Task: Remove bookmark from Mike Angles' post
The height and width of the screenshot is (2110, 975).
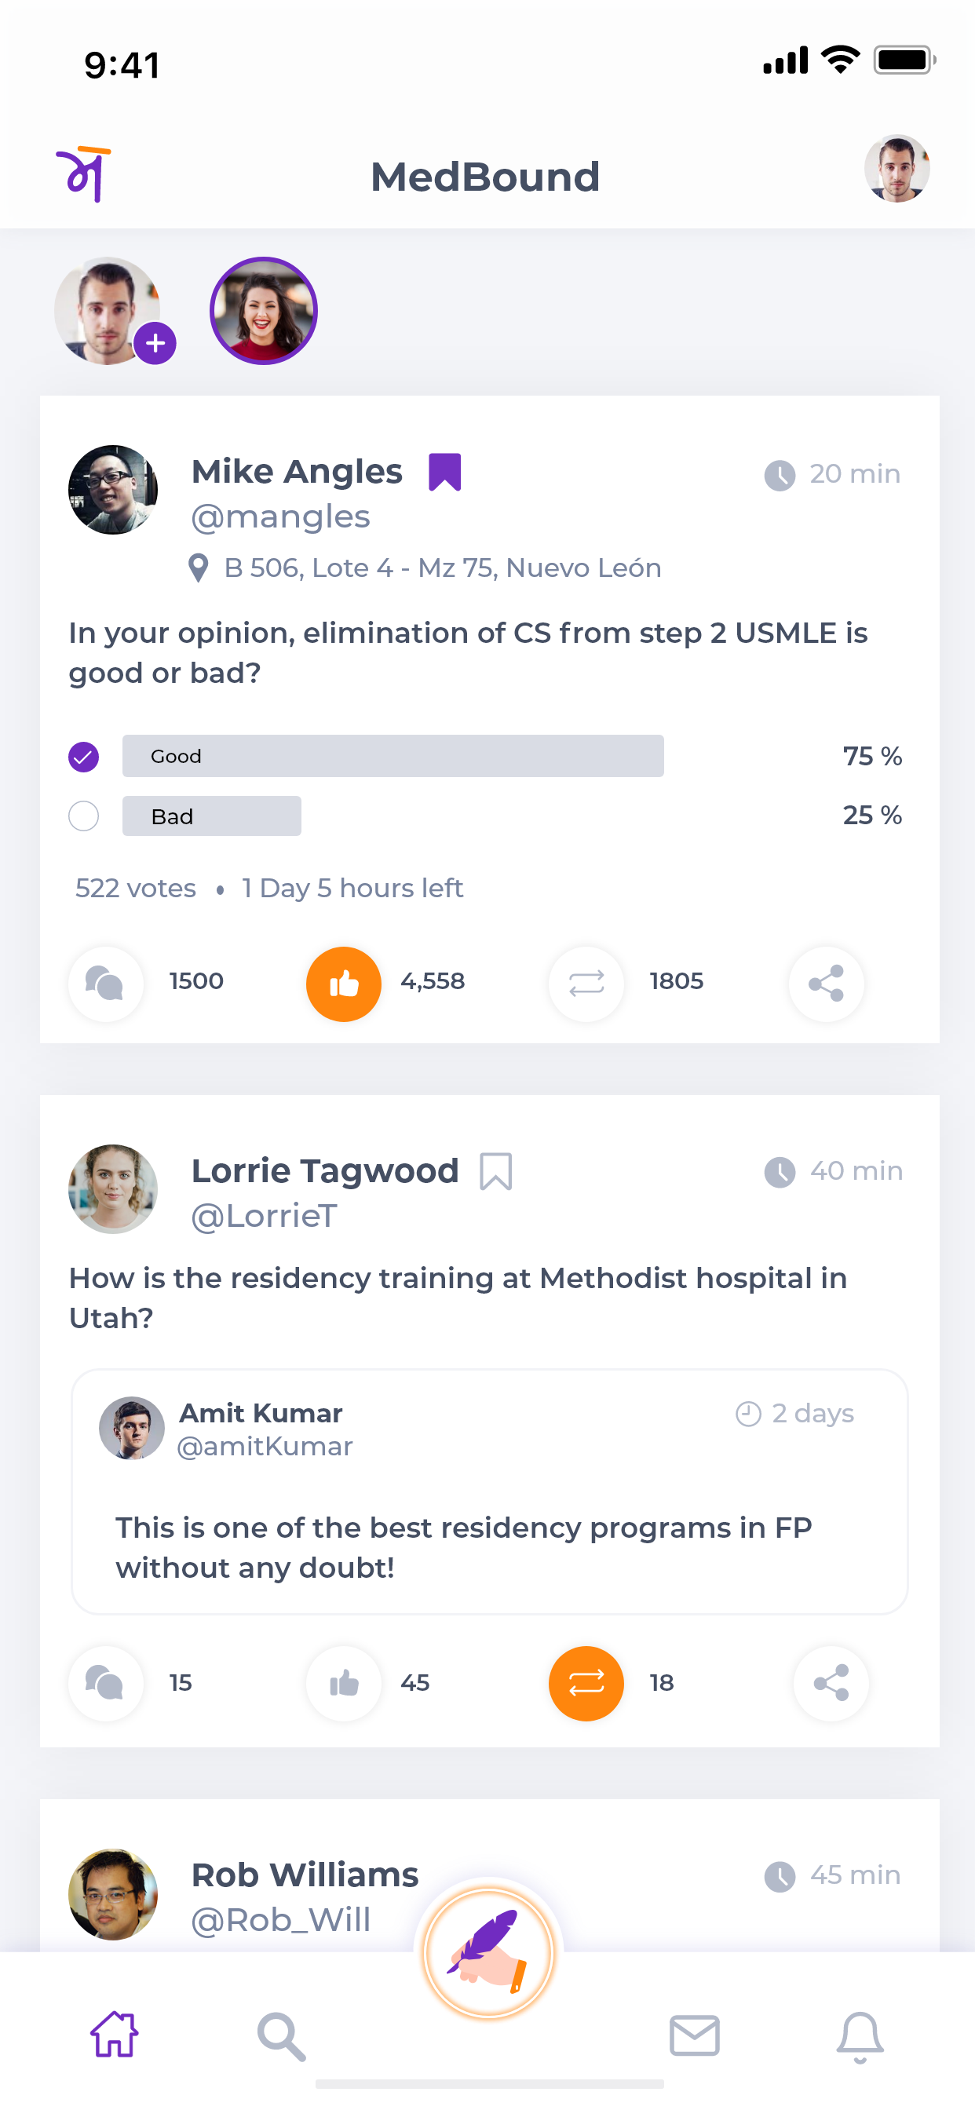Action: pos(445,472)
